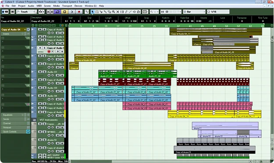Select the Line tool
274x163 pixels.
(x=130, y=12)
